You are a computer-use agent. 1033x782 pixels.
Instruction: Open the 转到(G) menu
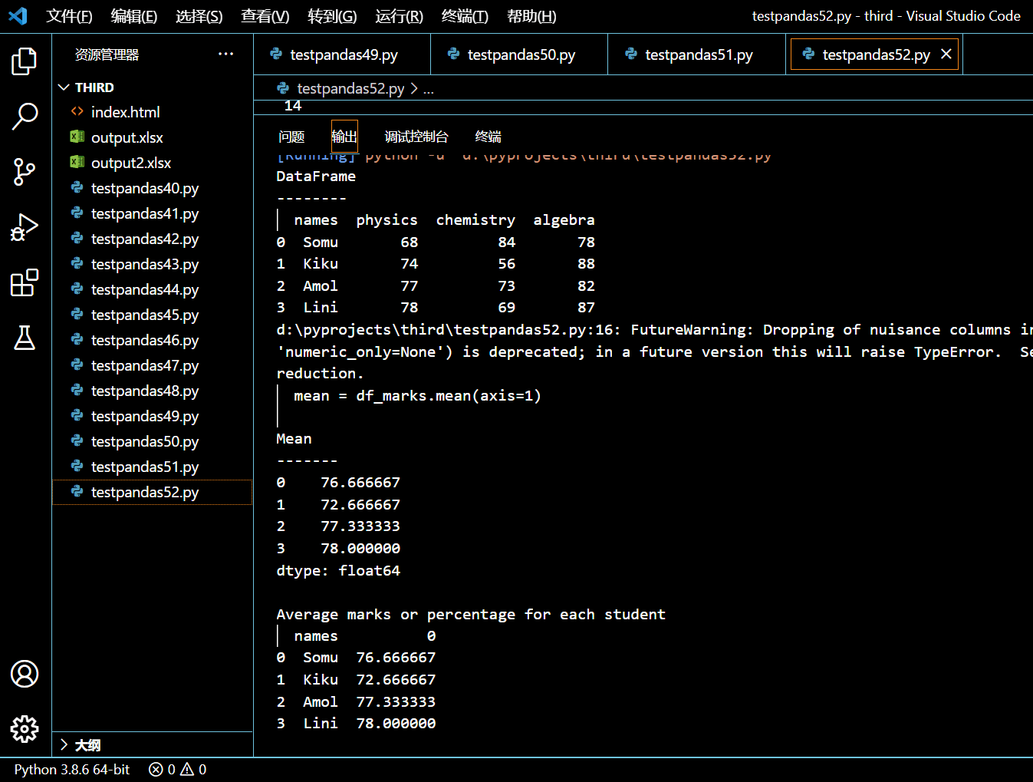tap(332, 16)
